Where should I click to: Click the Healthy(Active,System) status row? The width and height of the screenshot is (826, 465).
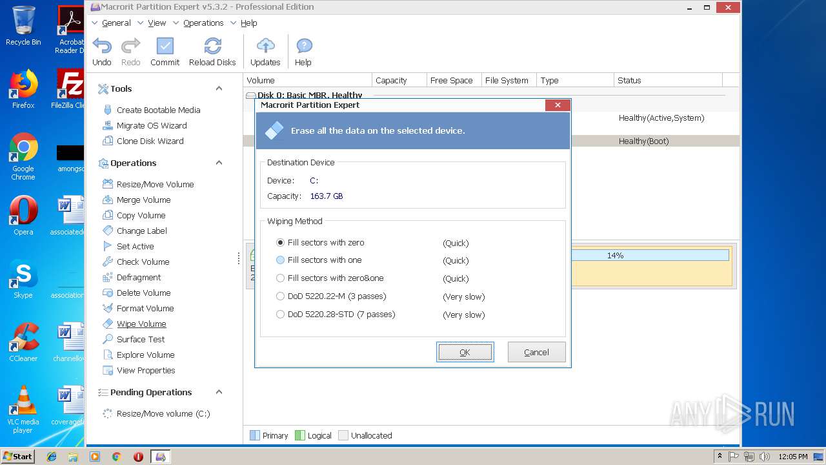click(661, 118)
